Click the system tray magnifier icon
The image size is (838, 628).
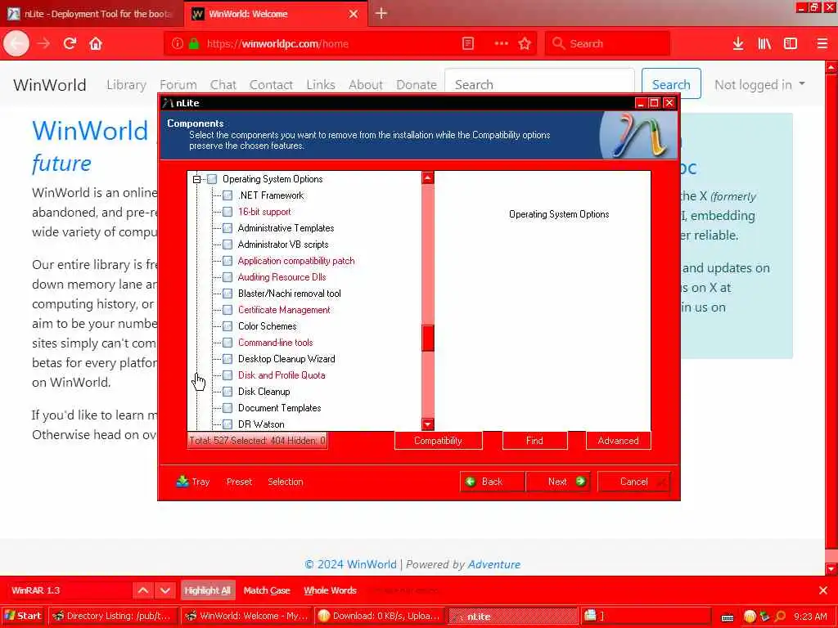click(780, 617)
